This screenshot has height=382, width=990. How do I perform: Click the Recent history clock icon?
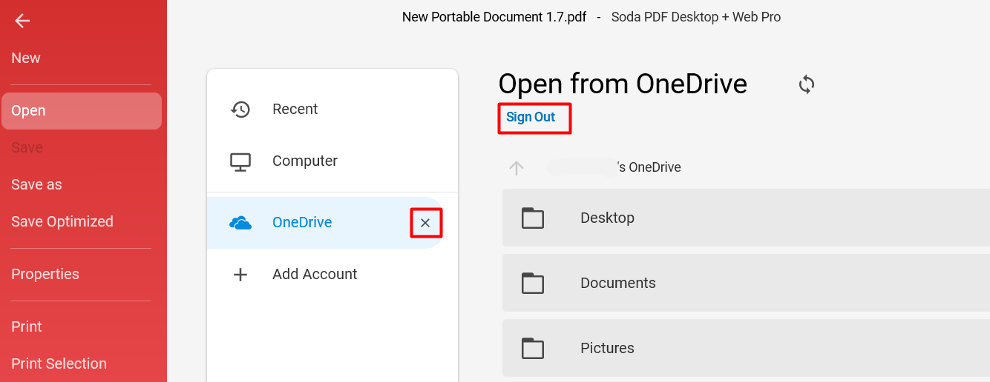coord(240,110)
